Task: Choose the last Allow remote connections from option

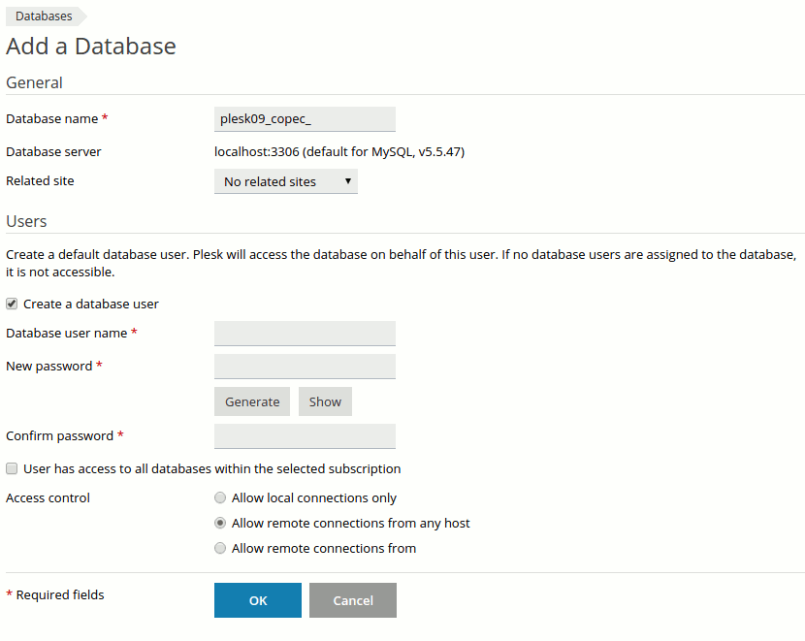Action: tap(221, 548)
